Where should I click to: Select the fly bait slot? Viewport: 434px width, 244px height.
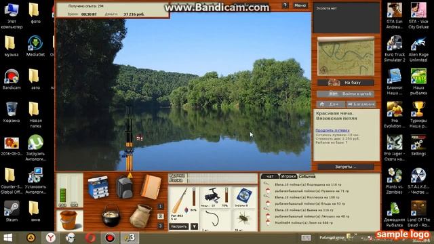244,220
